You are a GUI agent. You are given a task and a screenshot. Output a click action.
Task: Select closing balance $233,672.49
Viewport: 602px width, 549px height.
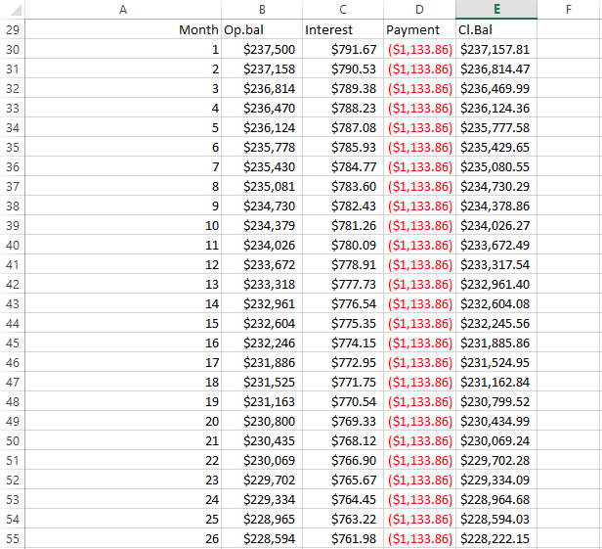496,245
